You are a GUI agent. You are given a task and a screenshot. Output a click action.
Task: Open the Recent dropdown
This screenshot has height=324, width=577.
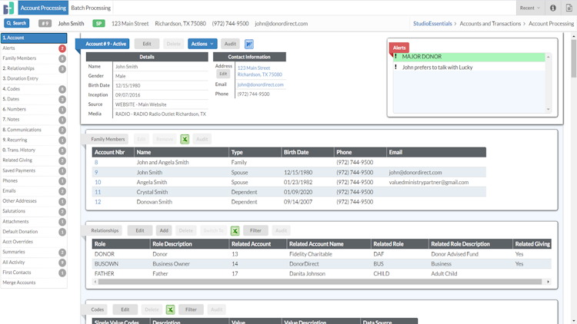[529, 8]
